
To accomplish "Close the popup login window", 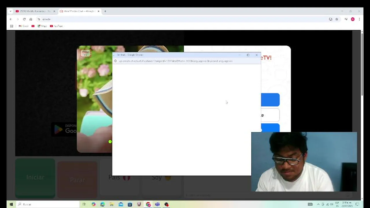I will 257,55.
